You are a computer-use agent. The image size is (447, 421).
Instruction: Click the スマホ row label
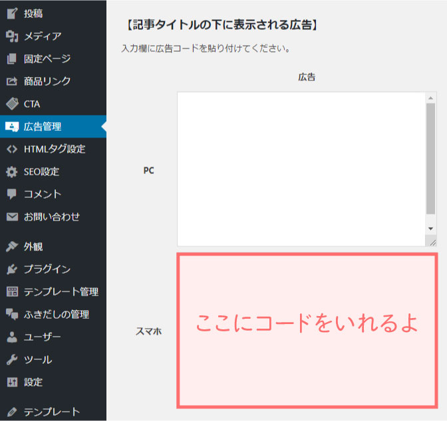click(x=148, y=331)
